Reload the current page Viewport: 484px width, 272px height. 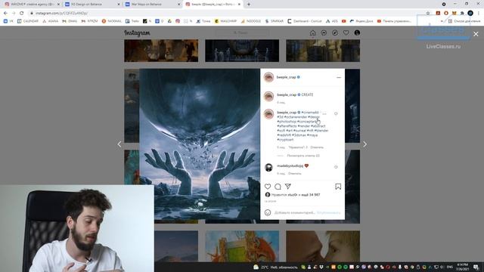(x=21, y=13)
